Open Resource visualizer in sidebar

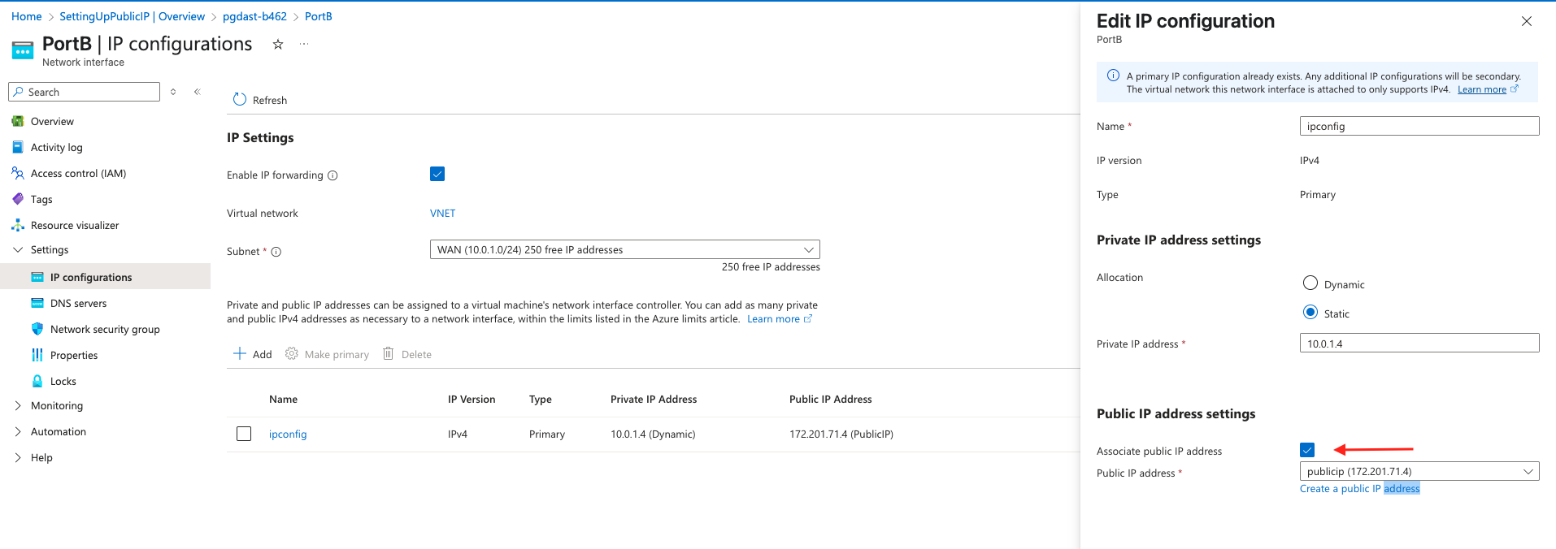pos(75,226)
